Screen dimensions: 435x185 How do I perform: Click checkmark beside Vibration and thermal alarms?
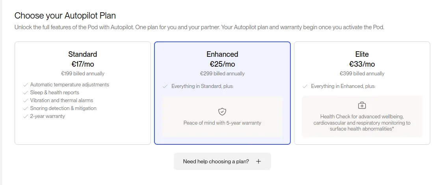[26, 101]
